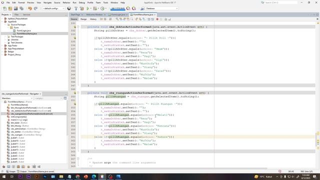Open the Debug Project dropdown arrow
320x180 pixels.
(98, 8)
